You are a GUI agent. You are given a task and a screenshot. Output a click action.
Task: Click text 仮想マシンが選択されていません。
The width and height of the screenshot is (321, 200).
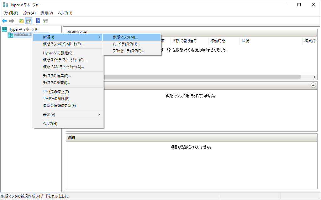pos(191,96)
